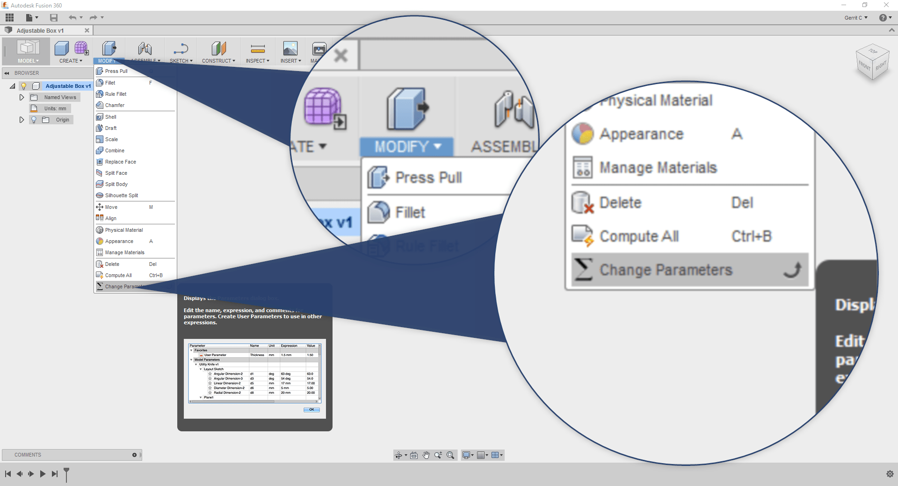Open the Gerrit C account menu
Screen dimensions: 898x486
pos(855,18)
